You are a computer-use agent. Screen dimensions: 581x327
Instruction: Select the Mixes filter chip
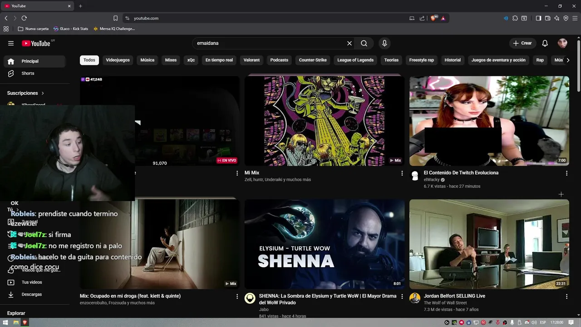171,60
